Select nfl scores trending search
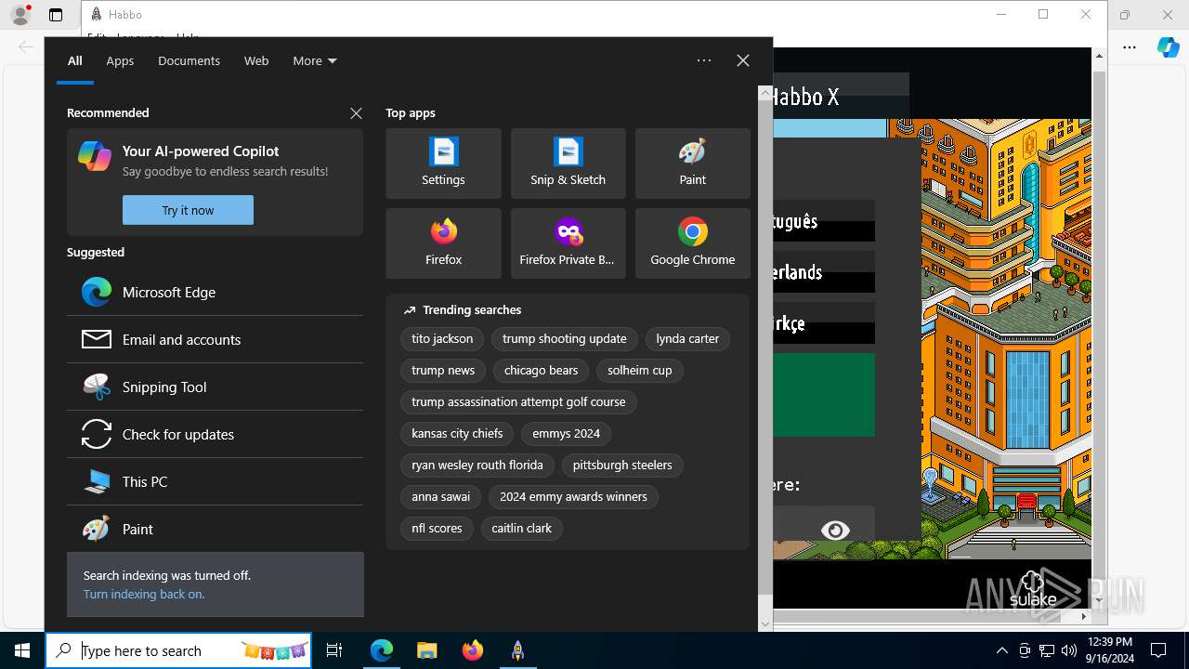The height and width of the screenshot is (669, 1189). click(437, 528)
